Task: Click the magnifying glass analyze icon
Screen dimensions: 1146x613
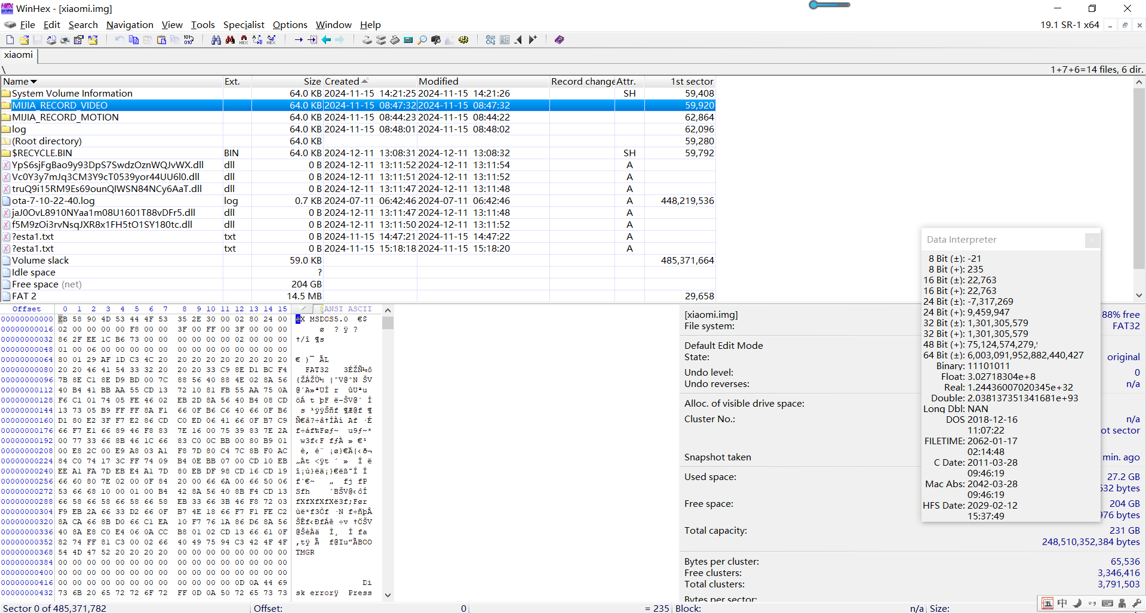Action: click(x=422, y=40)
